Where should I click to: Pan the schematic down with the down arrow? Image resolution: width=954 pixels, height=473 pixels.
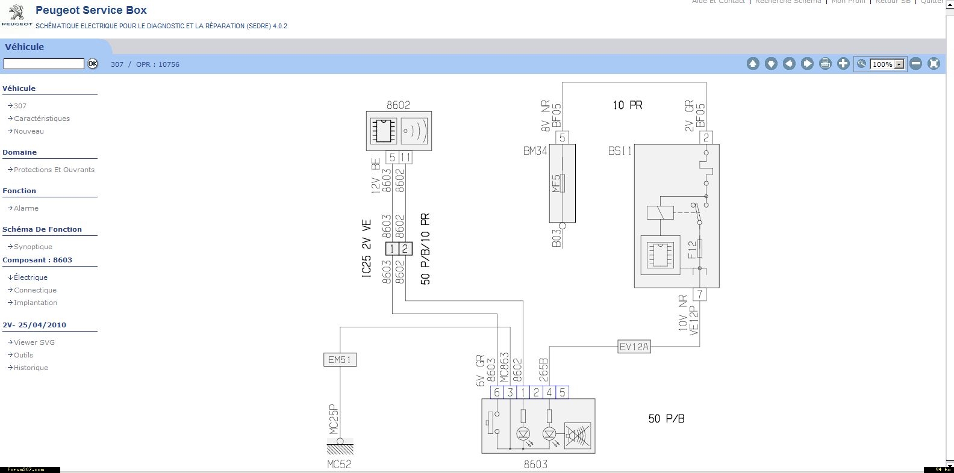[x=771, y=64]
